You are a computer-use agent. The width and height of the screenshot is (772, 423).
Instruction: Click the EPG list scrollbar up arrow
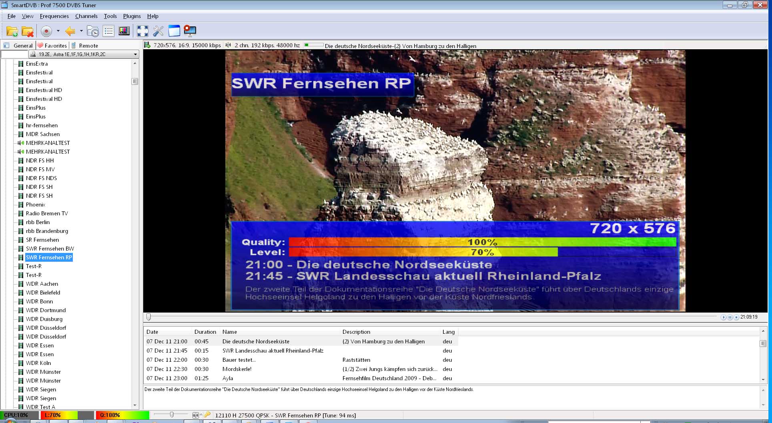coord(763,331)
